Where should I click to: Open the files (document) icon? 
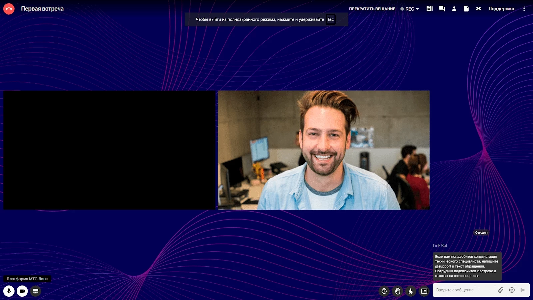coord(466,9)
